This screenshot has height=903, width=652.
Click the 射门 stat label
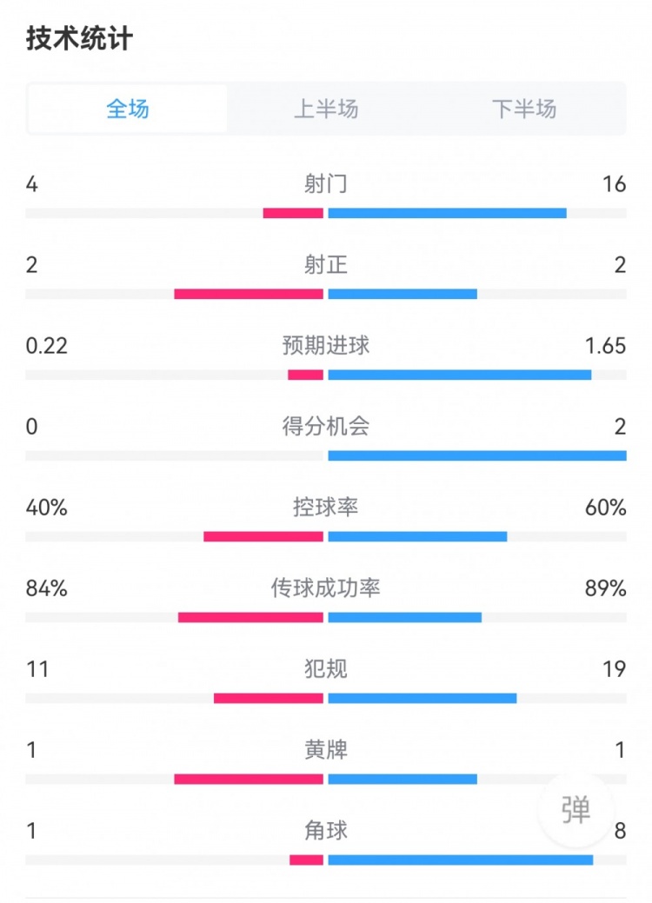tap(326, 183)
